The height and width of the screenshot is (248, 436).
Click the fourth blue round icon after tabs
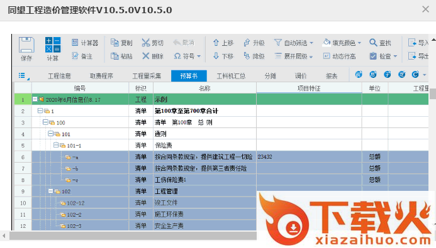pyautogui.click(x=402, y=74)
